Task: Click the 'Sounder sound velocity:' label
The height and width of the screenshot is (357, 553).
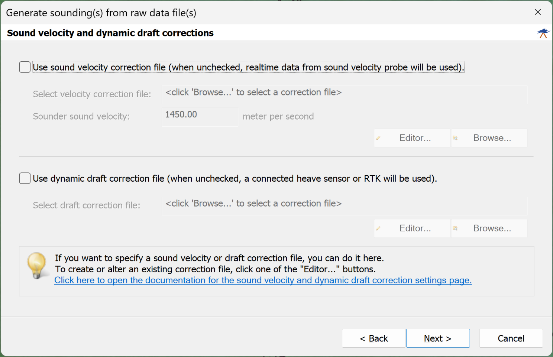Action: coord(81,116)
